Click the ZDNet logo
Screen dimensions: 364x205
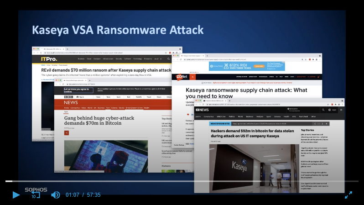pos(182,77)
